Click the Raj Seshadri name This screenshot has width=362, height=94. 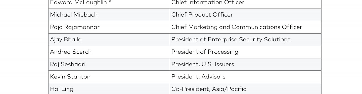pyautogui.click(x=68, y=64)
